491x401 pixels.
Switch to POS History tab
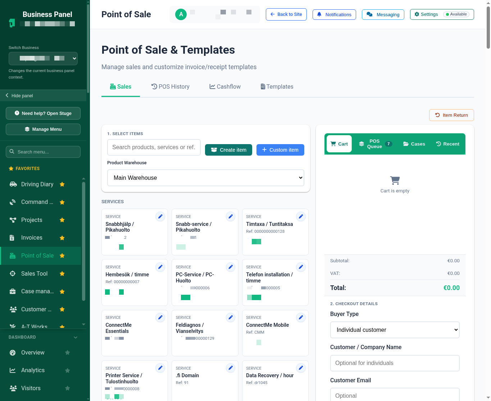click(x=171, y=86)
